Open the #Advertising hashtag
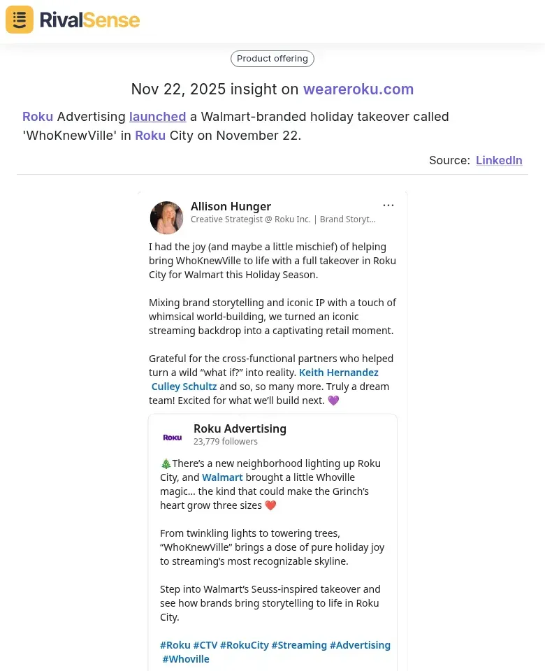This screenshot has width=545, height=671. tap(360, 645)
